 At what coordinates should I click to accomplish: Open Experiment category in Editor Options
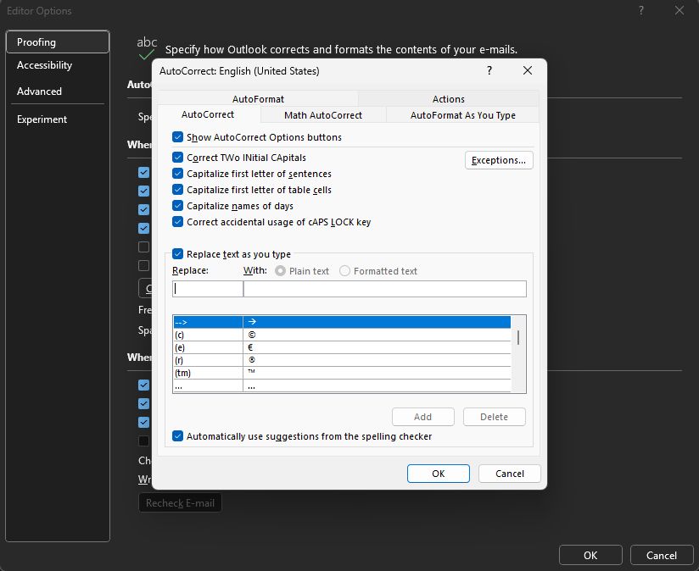click(58, 119)
